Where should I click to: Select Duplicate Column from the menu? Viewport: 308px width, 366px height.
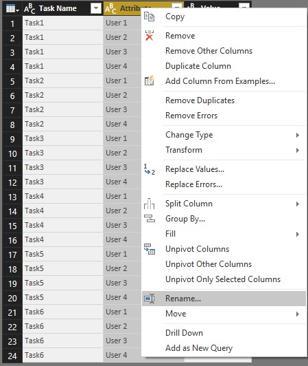click(198, 66)
